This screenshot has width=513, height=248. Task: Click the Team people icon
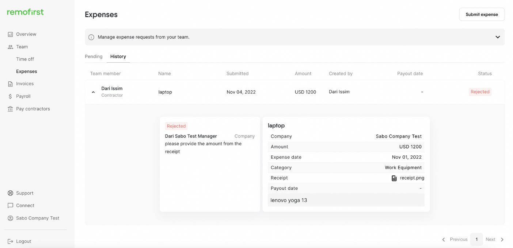click(x=10, y=47)
